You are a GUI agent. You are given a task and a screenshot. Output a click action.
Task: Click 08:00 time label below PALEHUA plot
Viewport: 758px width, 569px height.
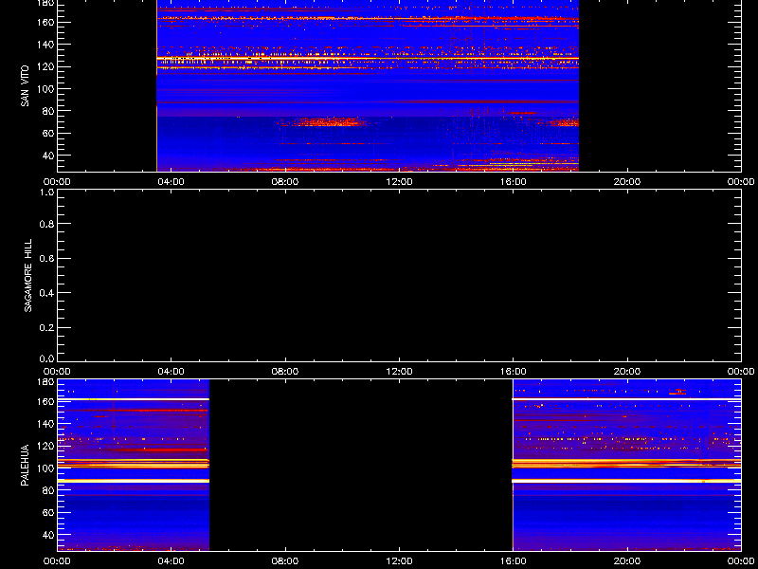coord(285,561)
